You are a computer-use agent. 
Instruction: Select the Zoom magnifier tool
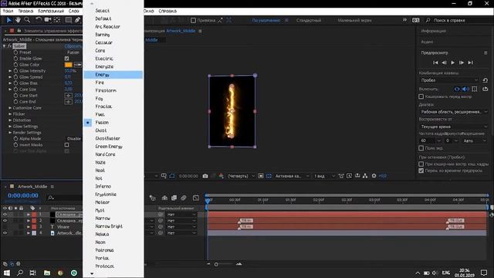pyautogui.click(x=27, y=20)
